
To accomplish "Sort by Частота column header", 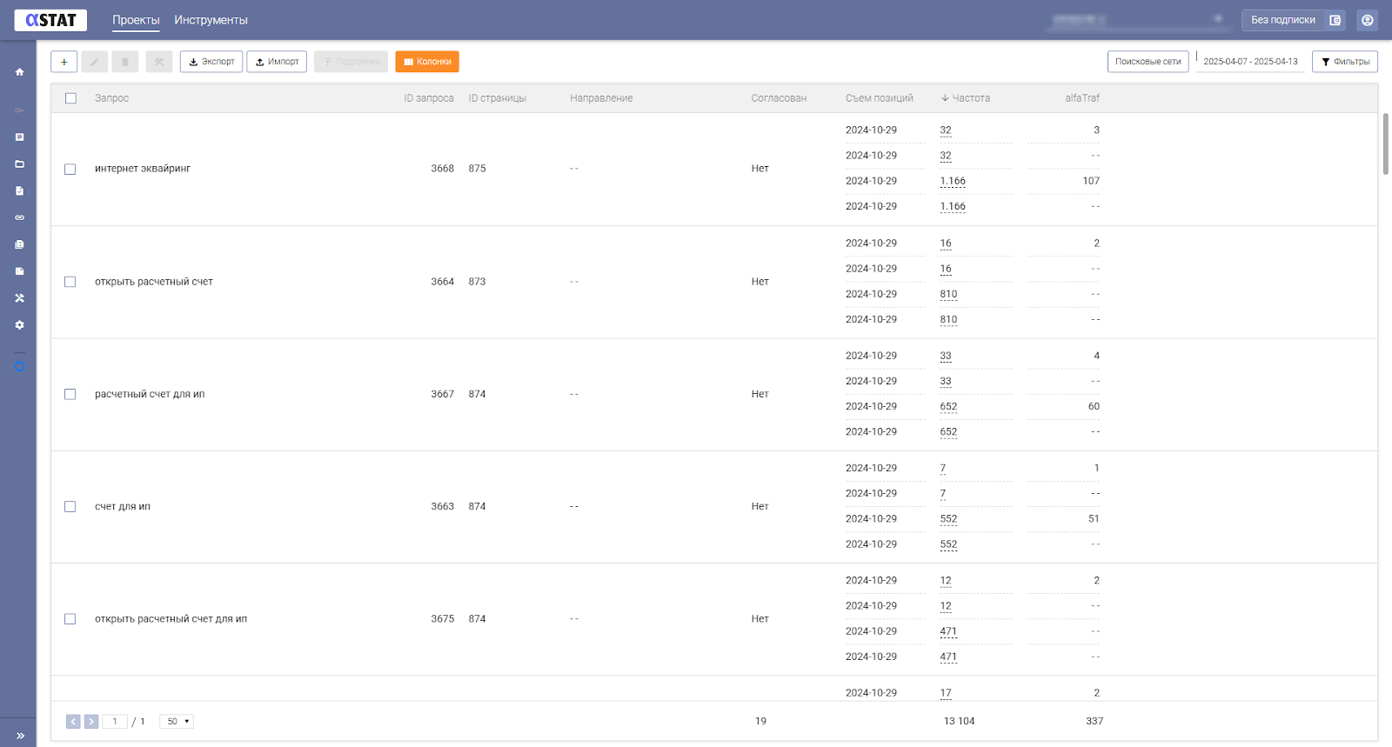I will [966, 98].
